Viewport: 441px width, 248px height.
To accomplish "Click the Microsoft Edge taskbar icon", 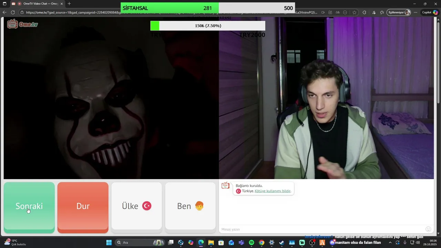I will tap(201, 242).
